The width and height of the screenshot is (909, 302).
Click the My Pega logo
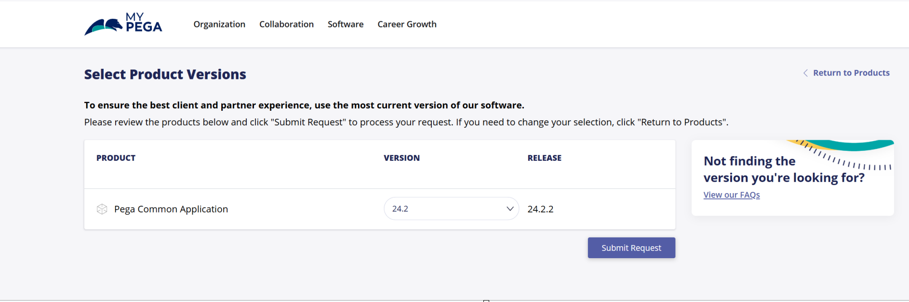[x=123, y=24]
